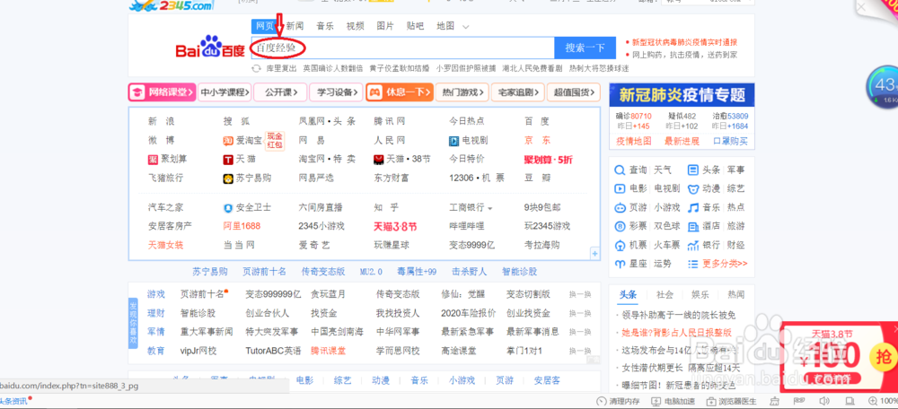
Task: Open the 聚划算·5折 link
Action: tap(548, 160)
